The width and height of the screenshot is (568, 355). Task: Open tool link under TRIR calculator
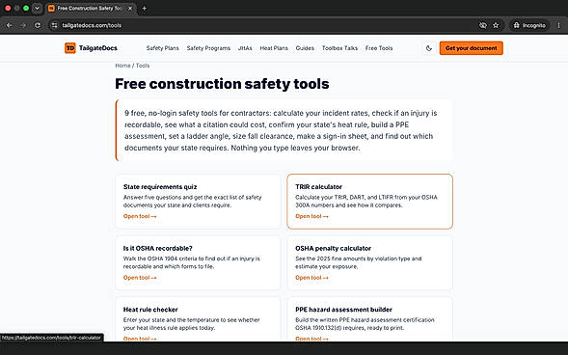pos(311,216)
